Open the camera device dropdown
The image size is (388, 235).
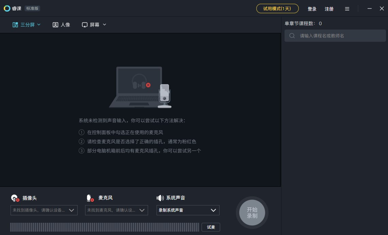[x=44, y=210]
